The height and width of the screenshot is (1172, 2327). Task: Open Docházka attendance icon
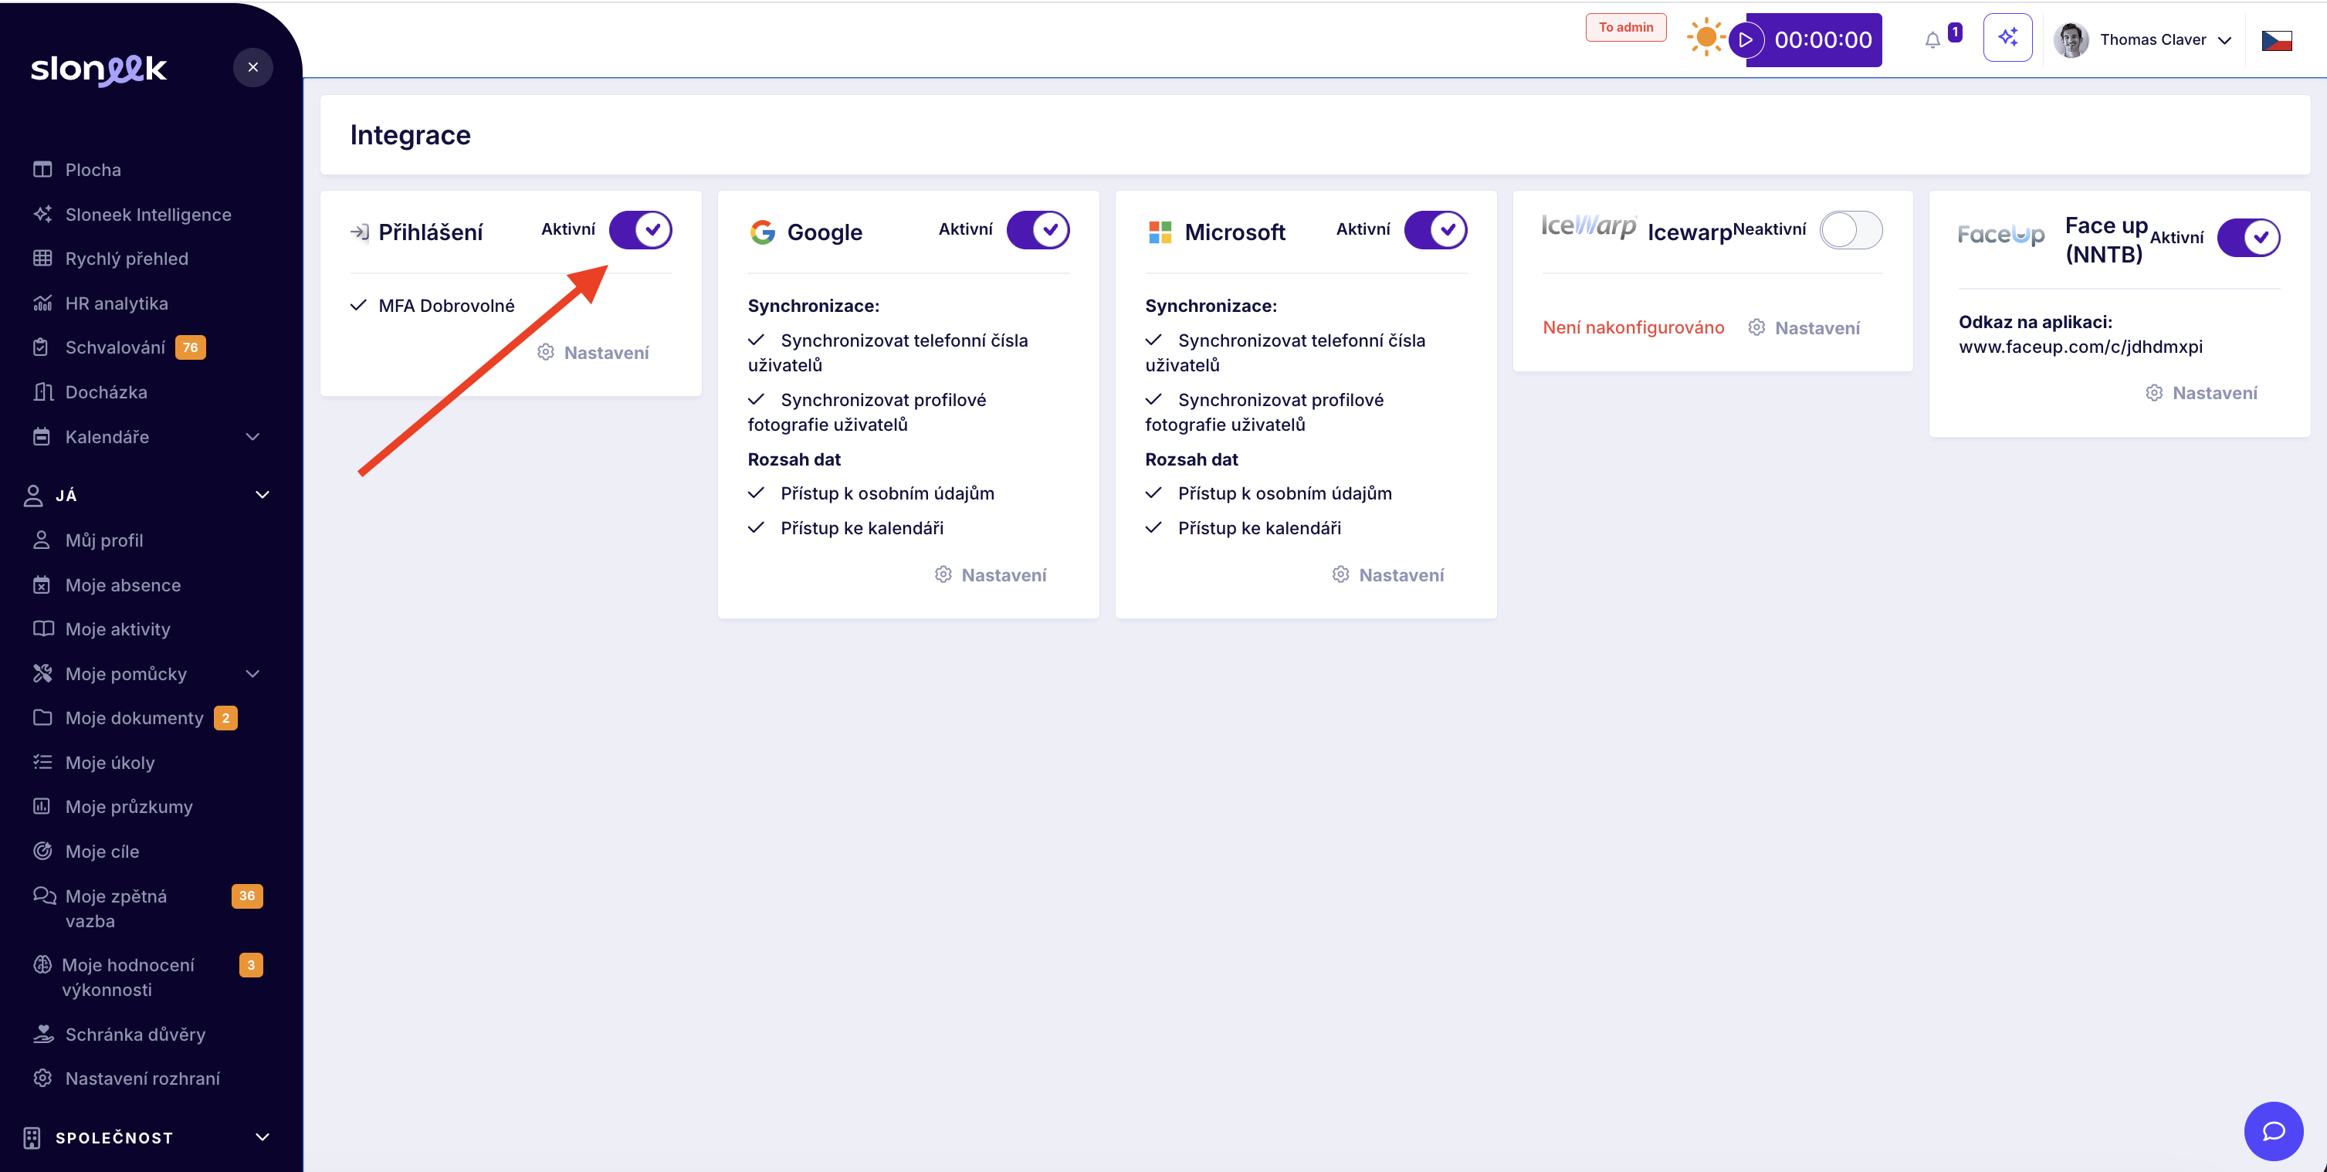[42, 392]
